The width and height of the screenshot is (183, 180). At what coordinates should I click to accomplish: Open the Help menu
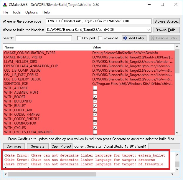pyautogui.click(x=46, y=12)
